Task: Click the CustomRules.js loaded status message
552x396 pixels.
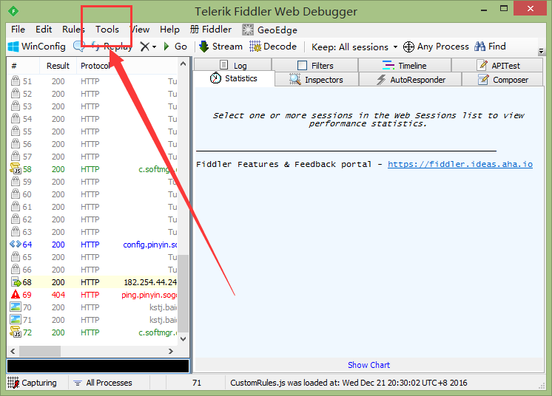Action: click(x=349, y=383)
